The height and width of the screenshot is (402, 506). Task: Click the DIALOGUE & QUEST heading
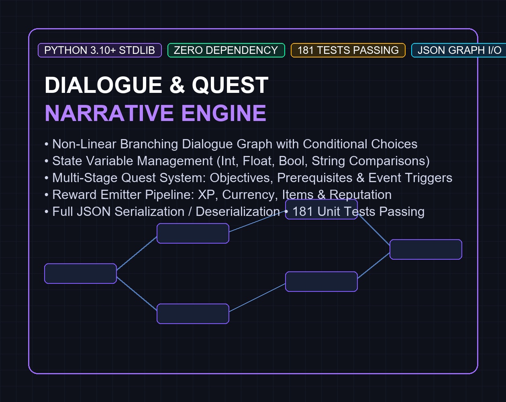pyautogui.click(x=157, y=85)
